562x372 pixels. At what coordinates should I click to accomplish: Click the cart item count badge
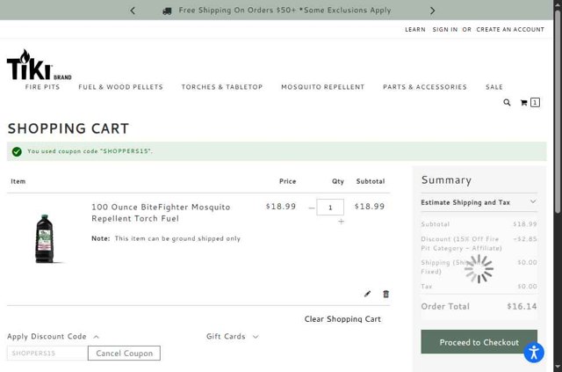[535, 103]
